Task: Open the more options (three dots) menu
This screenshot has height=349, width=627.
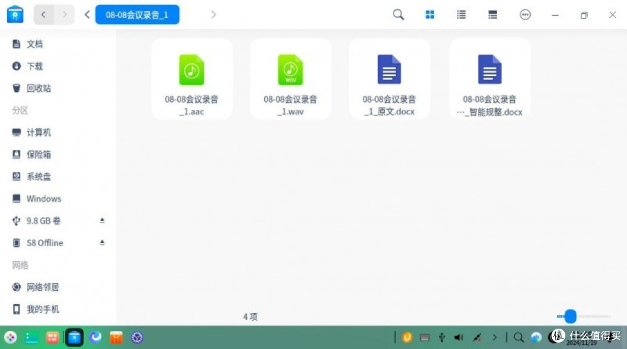Action: click(x=525, y=15)
